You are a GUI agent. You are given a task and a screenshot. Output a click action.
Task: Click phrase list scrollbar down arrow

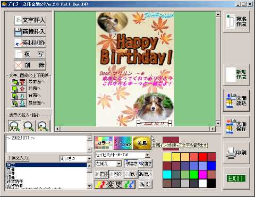(89, 186)
